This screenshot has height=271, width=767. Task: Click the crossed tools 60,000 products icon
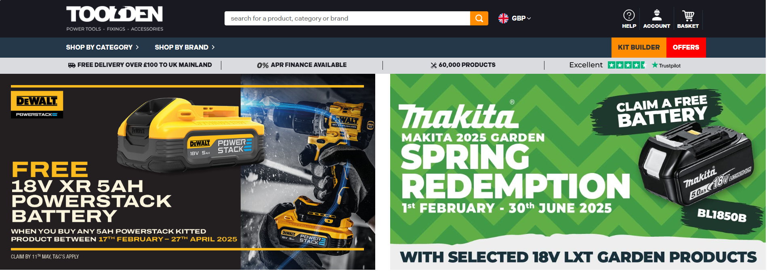click(x=434, y=65)
